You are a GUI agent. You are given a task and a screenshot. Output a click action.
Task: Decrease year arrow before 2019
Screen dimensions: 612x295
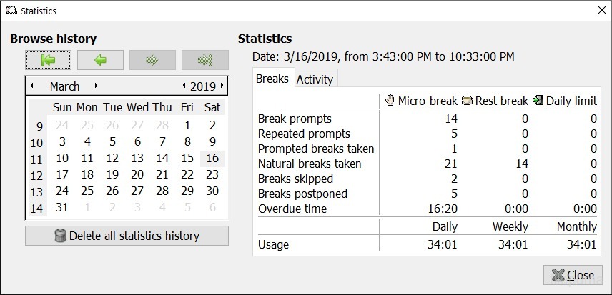184,86
